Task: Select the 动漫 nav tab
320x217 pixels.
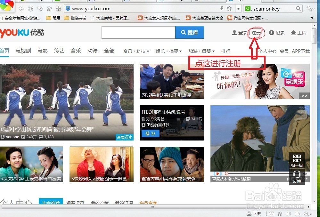Action: pyautogui.click(x=93, y=51)
